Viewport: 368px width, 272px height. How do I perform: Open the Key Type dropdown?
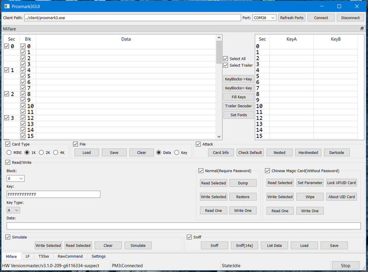pos(13,210)
